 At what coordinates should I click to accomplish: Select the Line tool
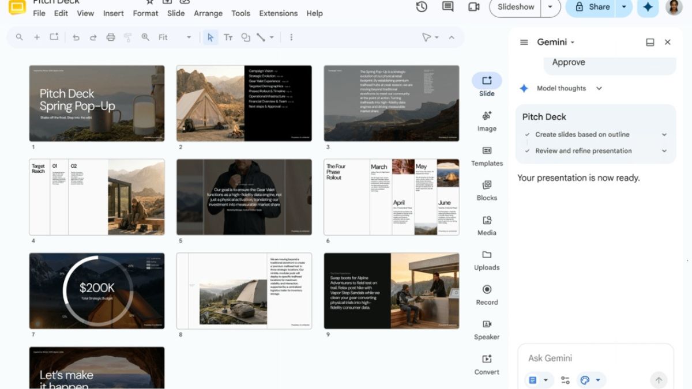pyautogui.click(x=261, y=37)
